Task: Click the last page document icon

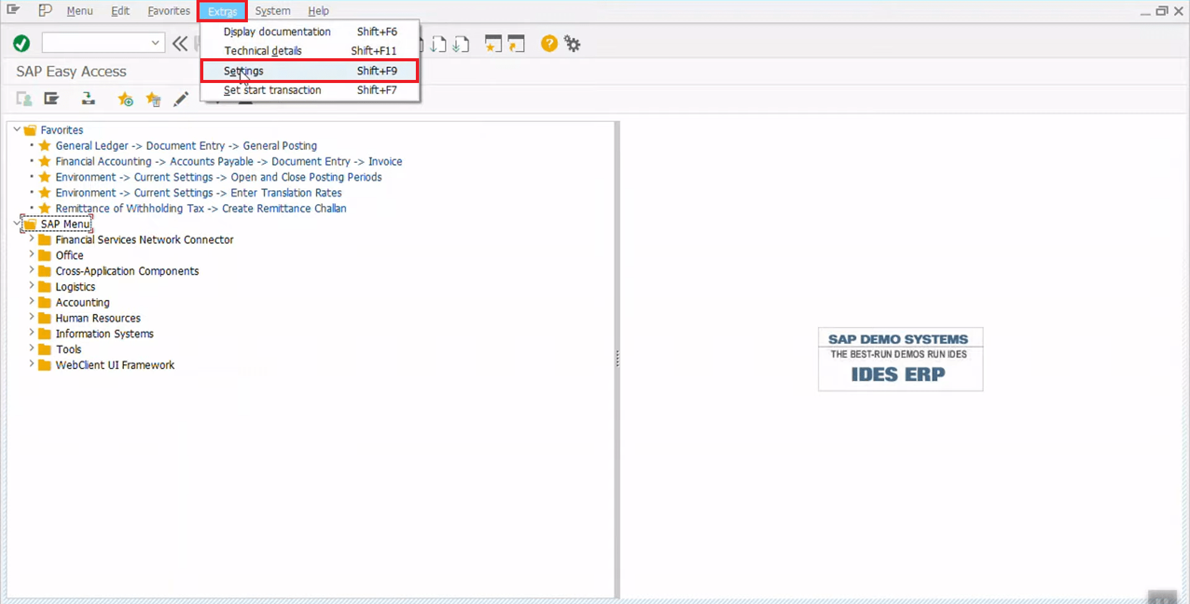Action: pos(461,43)
